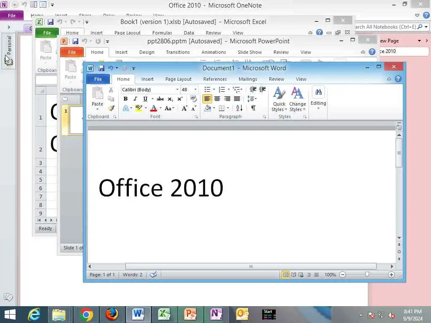Click the Paste icon in Word
Viewport: 431px width, 323px height.
pos(97,93)
